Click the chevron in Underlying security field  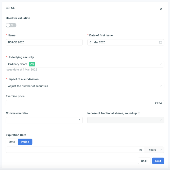(x=161, y=64)
